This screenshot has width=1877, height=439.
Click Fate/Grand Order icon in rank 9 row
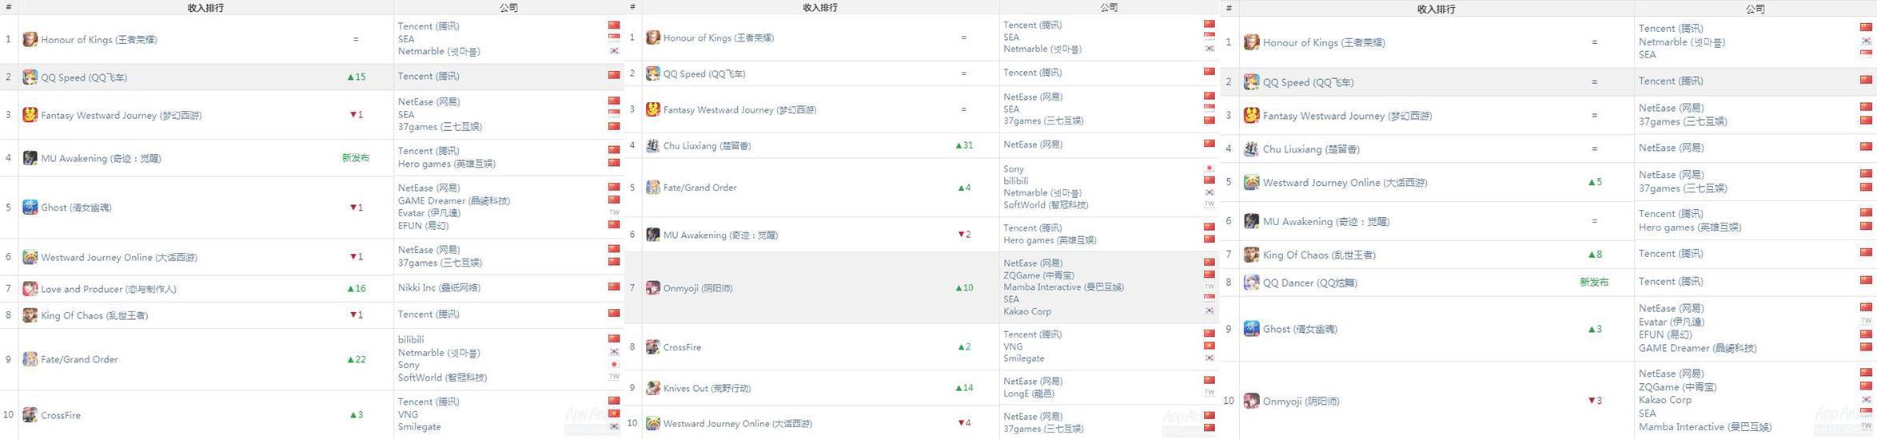pos(30,359)
